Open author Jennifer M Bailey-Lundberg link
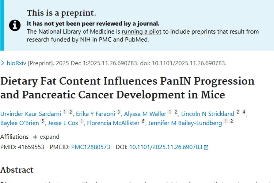The height and width of the screenshot is (183, 274). coord(185,123)
